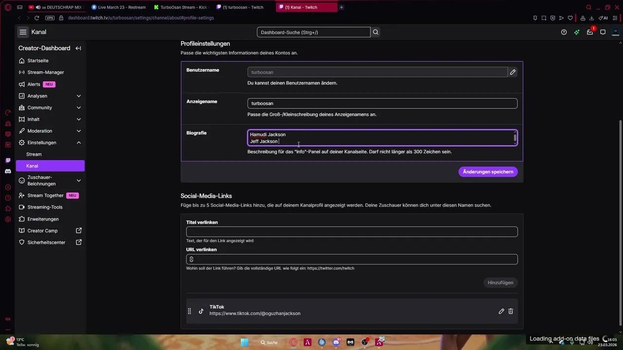Open Opera sidebar extensions cube

pyautogui.click(x=8, y=209)
